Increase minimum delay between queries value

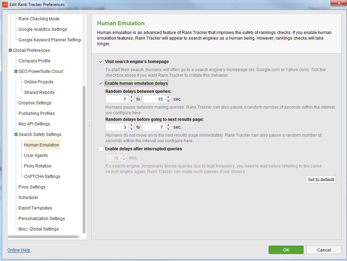coord(131,97)
